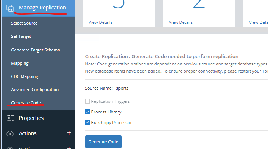Select Generate Code in sidebar menu
The width and height of the screenshot is (268, 149).
(x=26, y=103)
